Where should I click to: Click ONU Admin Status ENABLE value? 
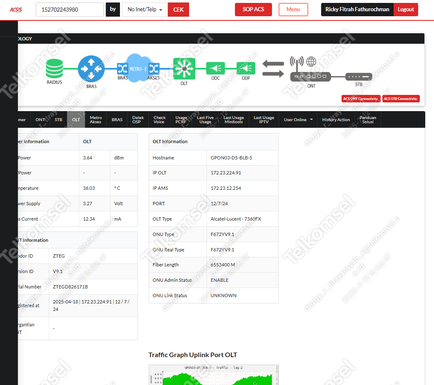click(x=219, y=280)
